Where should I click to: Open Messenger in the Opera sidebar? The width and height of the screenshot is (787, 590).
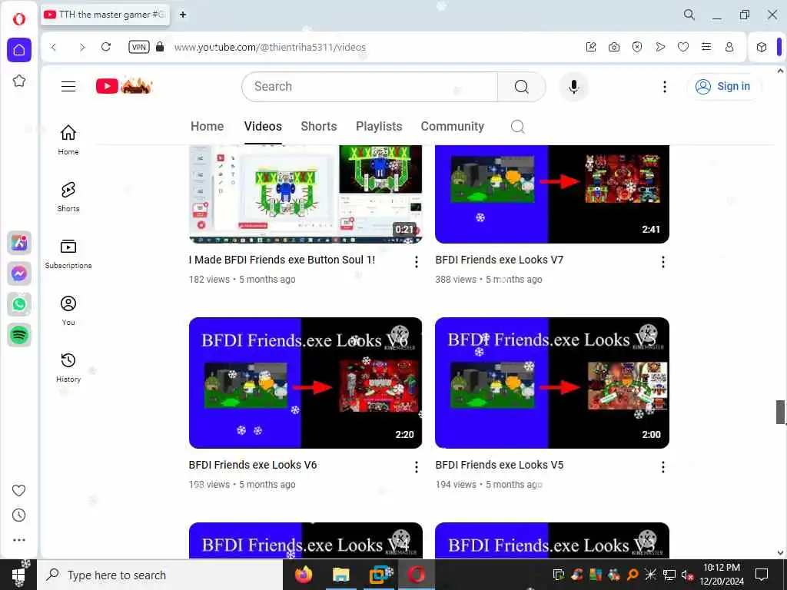click(19, 273)
